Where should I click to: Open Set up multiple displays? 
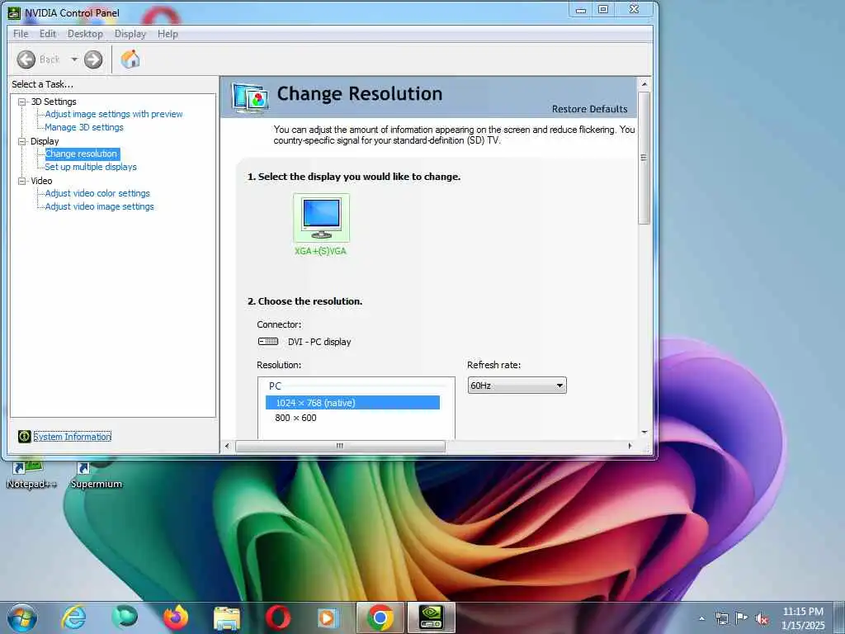tap(91, 167)
